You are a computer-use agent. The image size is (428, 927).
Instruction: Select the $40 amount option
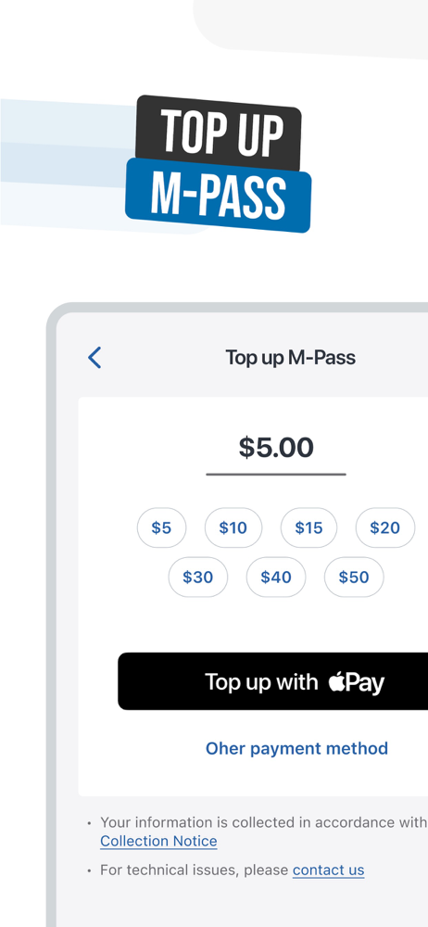point(276,577)
